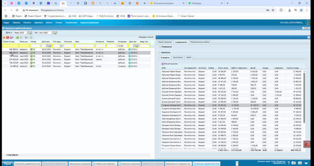This screenshot has height=166, width=314.
Task: Click the details table vertical scrollbar
Action: pyautogui.click(x=304, y=98)
